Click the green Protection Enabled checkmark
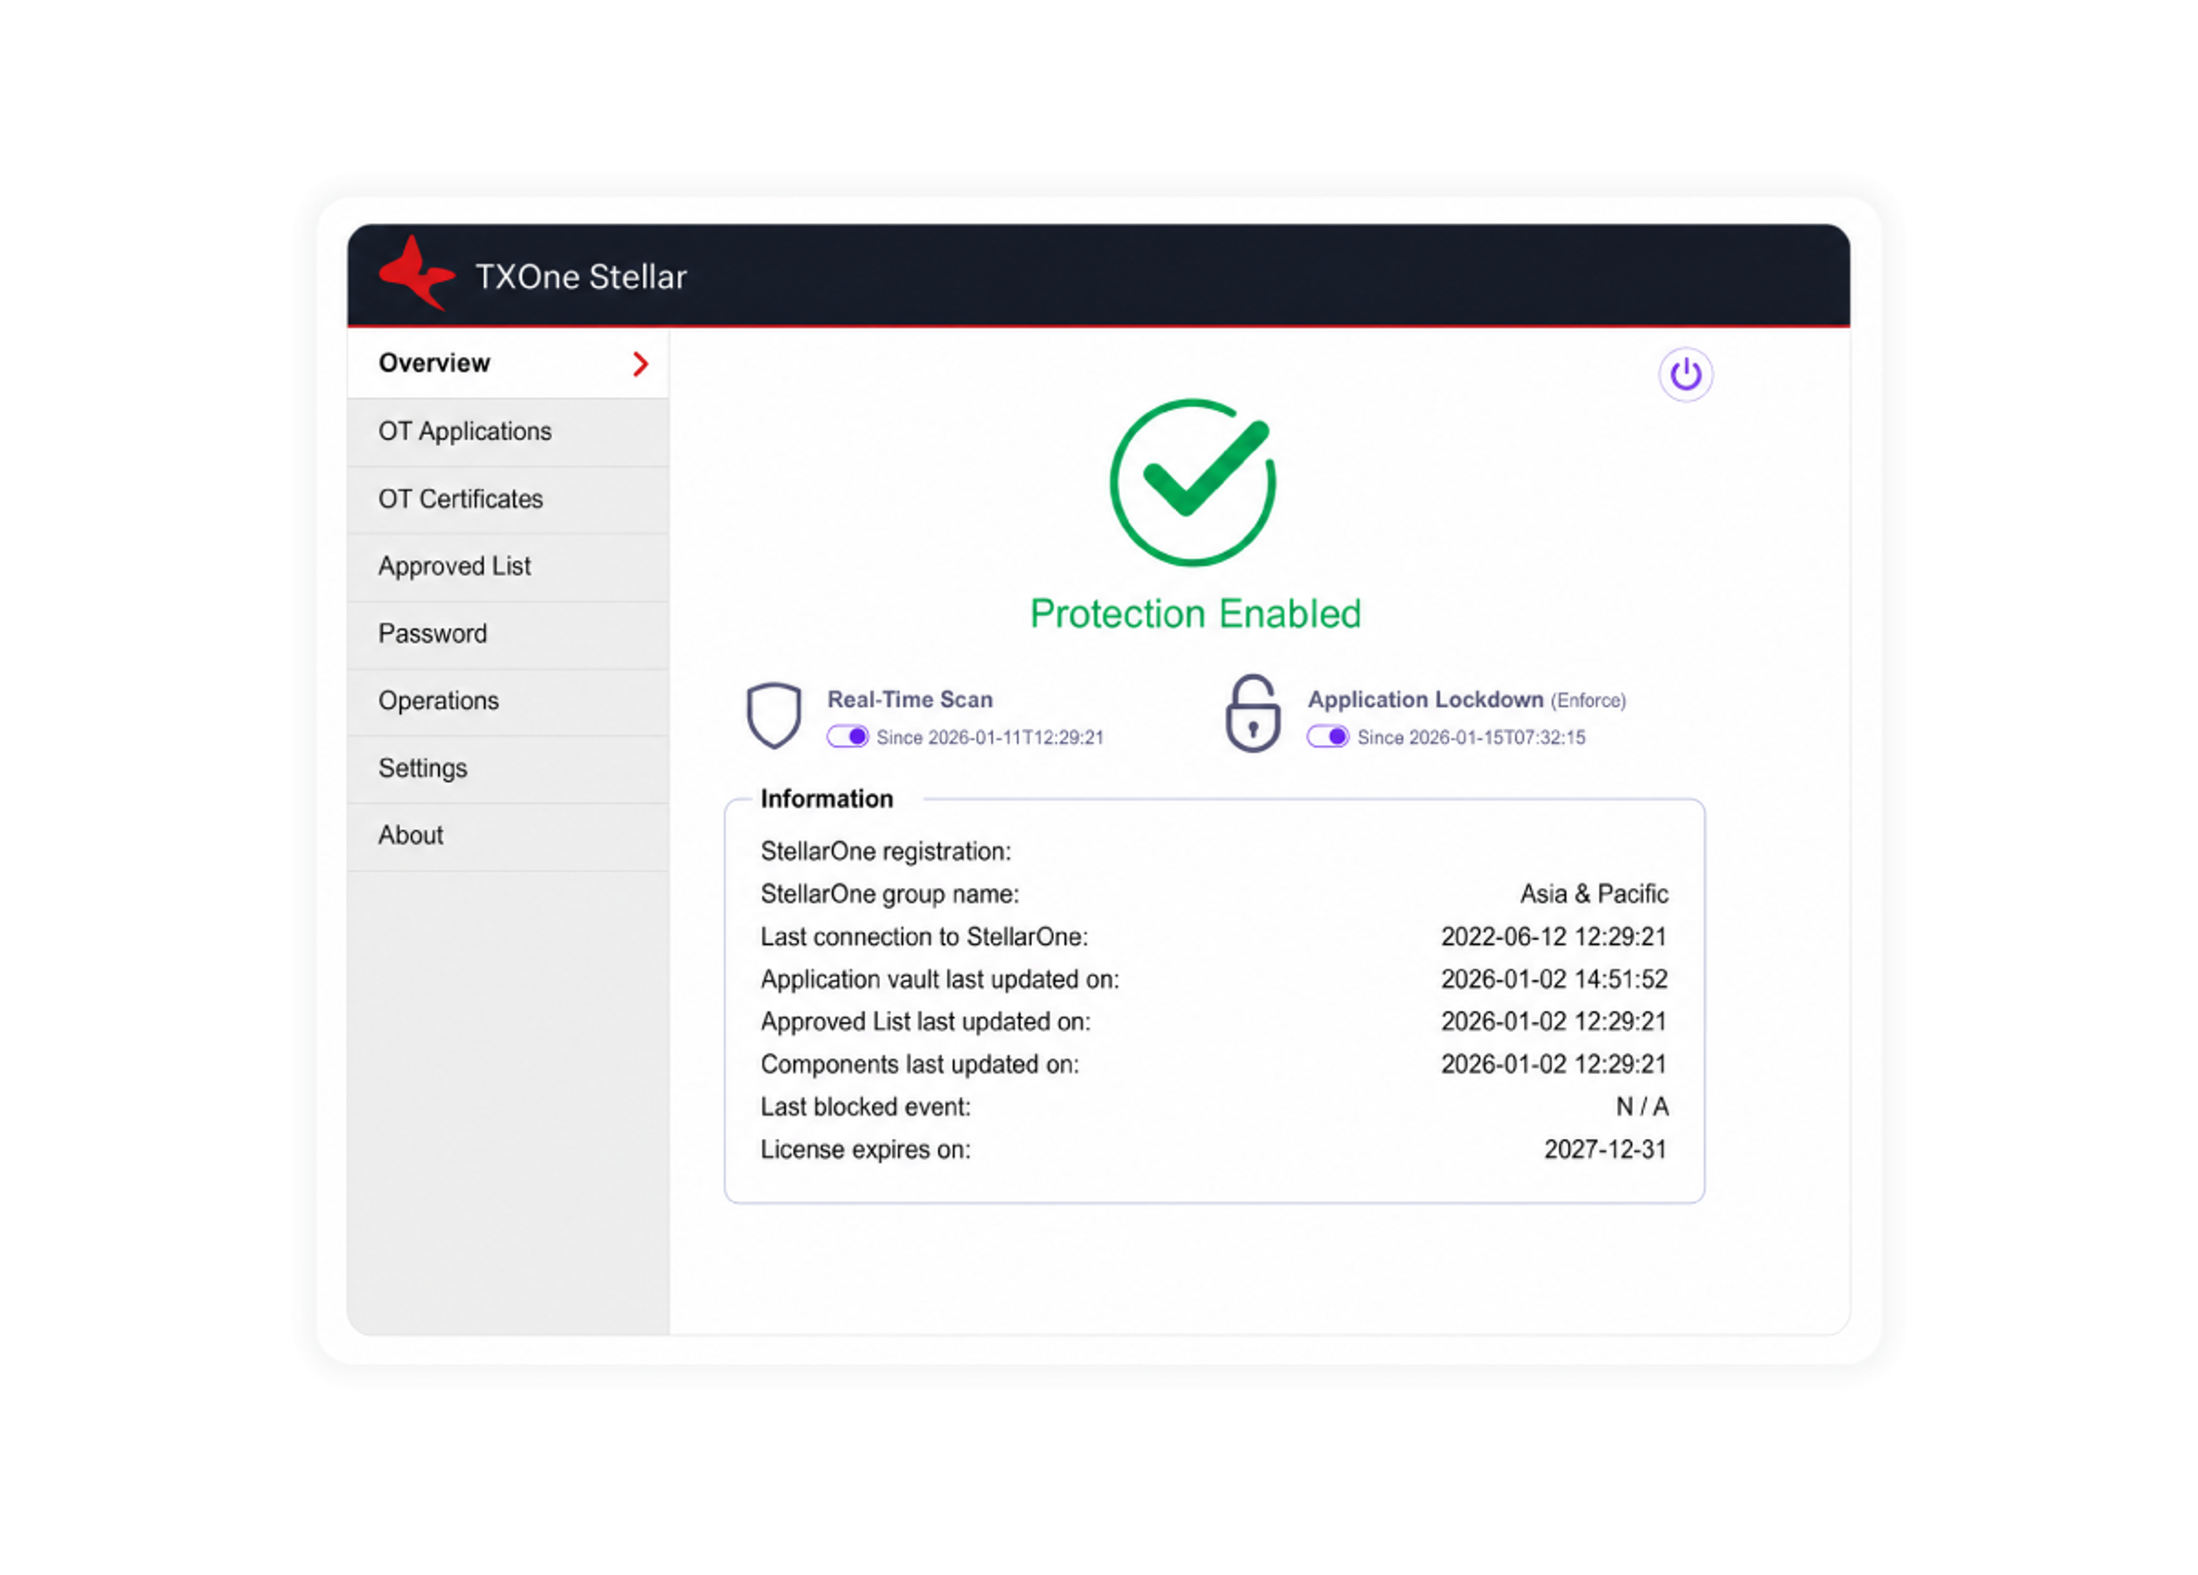 1192,482
